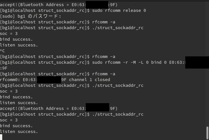
Task: Click the '-r' option in the bind command
Action: (126, 62)
